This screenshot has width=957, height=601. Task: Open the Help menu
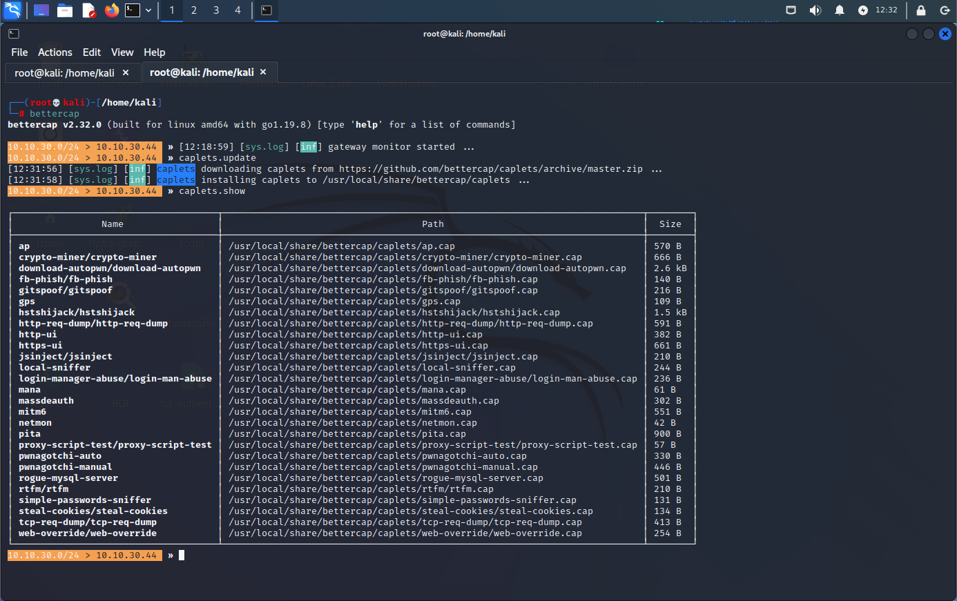click(x=155, y=52)
